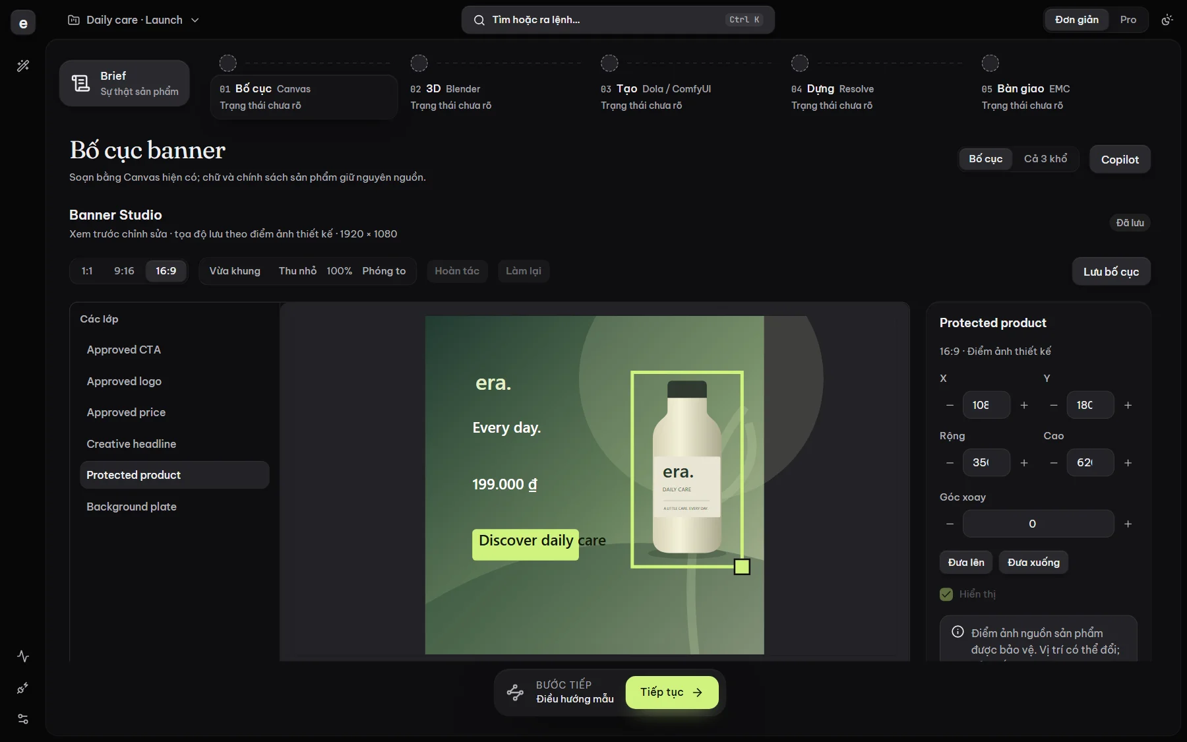
Task: Toggle the Hiển thị checkbox
Action: pyautogui.click(x=946, y=594)
